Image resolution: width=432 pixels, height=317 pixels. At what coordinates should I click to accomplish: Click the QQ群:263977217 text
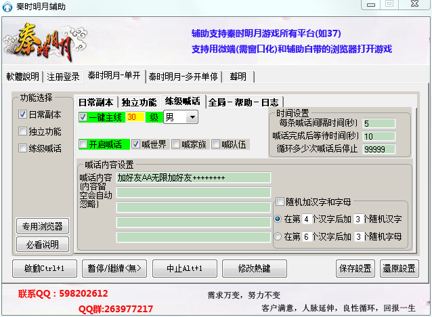[x=116, y=309]
